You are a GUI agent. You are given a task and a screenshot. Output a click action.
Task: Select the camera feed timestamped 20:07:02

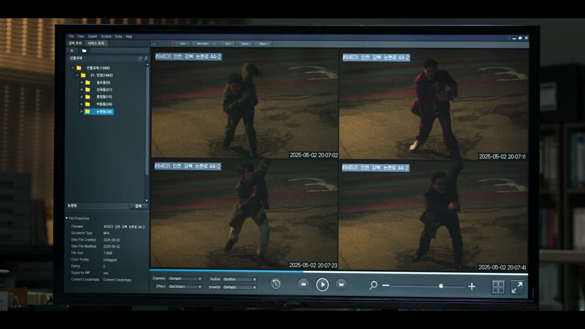point(245,104)
